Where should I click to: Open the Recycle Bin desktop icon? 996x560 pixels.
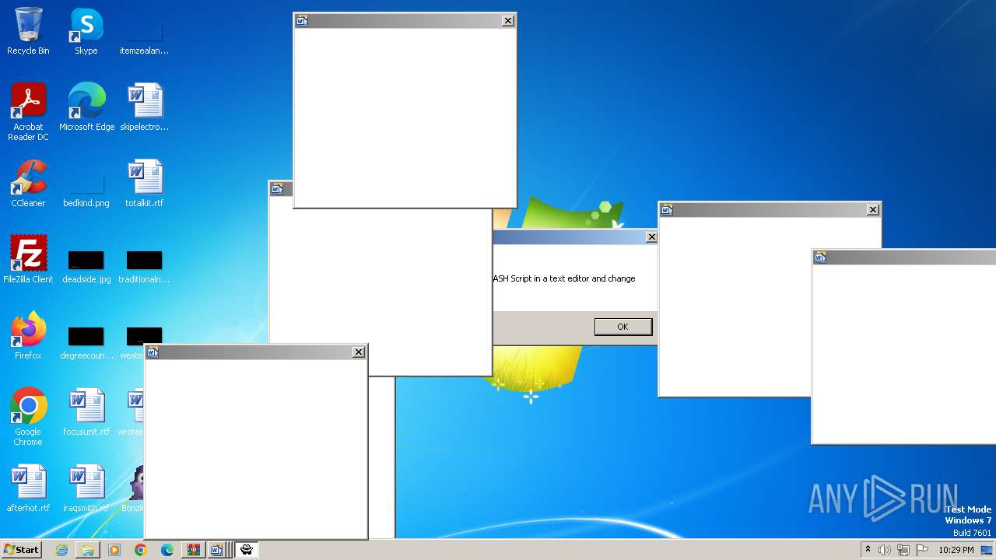point(28,31)
